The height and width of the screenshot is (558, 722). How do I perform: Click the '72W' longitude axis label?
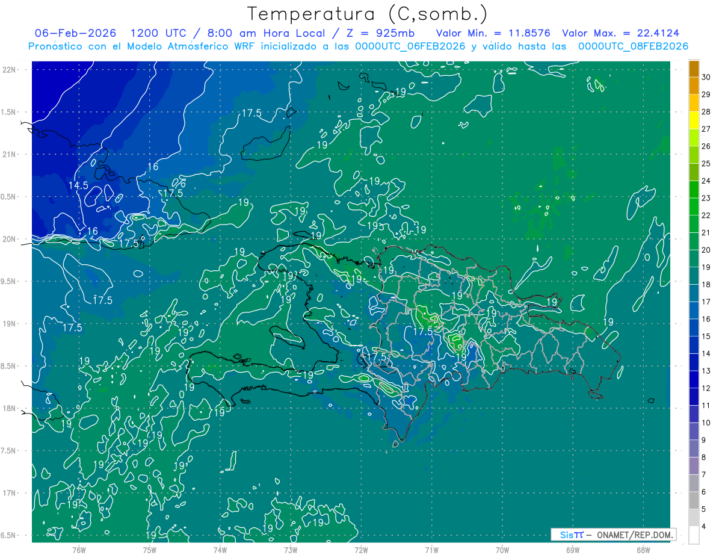[361, 550]
